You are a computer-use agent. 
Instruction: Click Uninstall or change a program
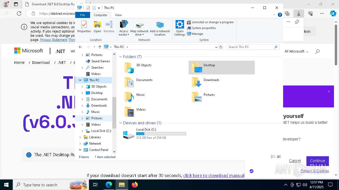[210, 22]
